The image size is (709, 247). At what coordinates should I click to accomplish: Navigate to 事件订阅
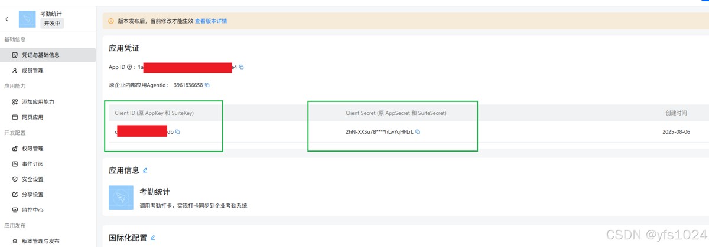click(32, 163)
